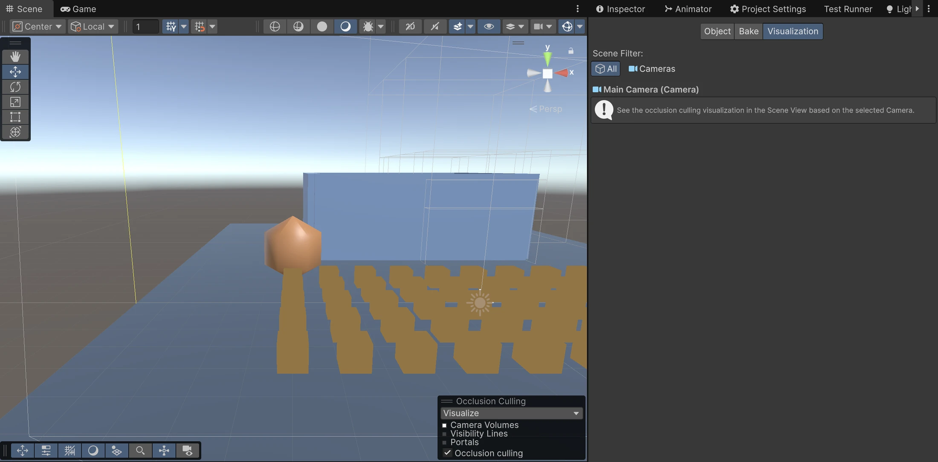Toggle the Cameras overlay in the bottom overlay bar
938x462 pixels.
(x=188, y=450)
